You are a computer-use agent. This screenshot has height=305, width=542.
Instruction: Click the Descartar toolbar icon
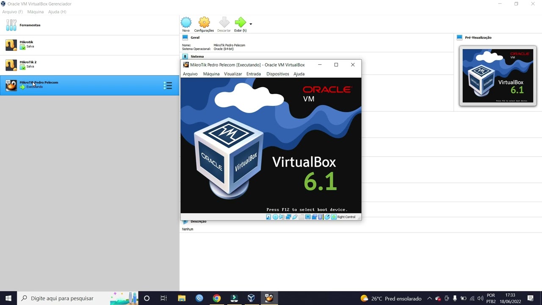point(224,22)
